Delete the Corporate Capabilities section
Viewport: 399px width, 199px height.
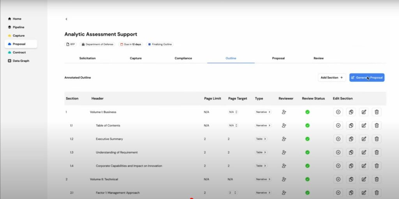tap(377, 166)
